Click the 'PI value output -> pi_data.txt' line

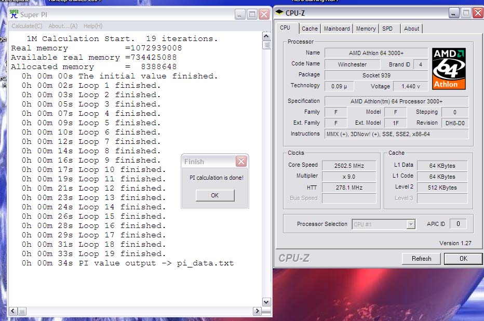coord(127,263)
